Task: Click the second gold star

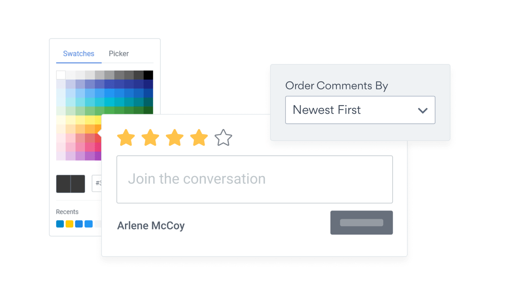Action: pyautogui.click(x=151, y=138)
